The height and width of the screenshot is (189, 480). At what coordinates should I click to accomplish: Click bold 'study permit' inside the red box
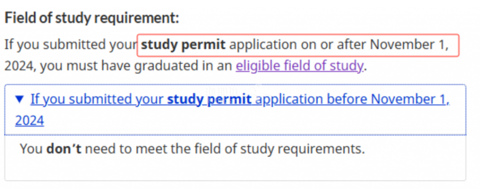pos(183,45)
